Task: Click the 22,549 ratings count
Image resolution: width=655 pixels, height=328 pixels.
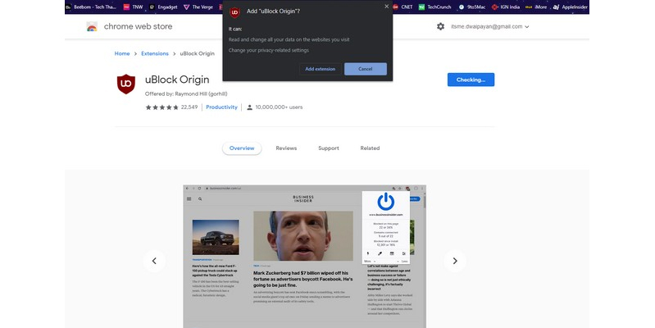Action: point(189,107)
